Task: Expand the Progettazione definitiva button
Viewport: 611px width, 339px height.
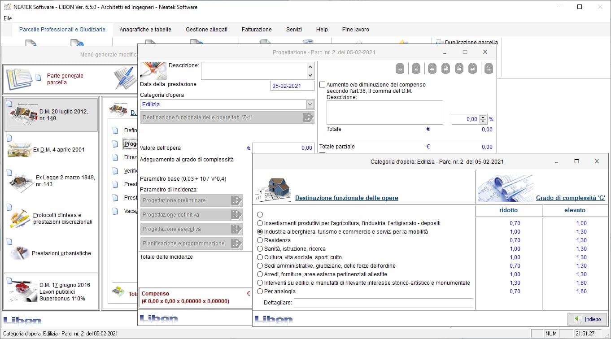Action: point(191,215)
